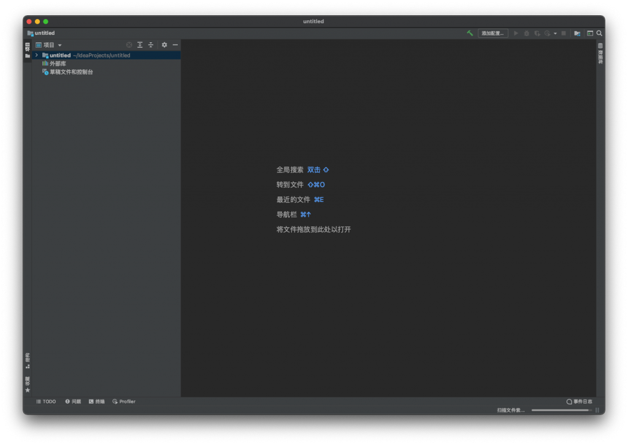The height and width of the screenshot is (445, 628).
Task: Open the 项目 view selector dropdown
Action: coord(48,45)
